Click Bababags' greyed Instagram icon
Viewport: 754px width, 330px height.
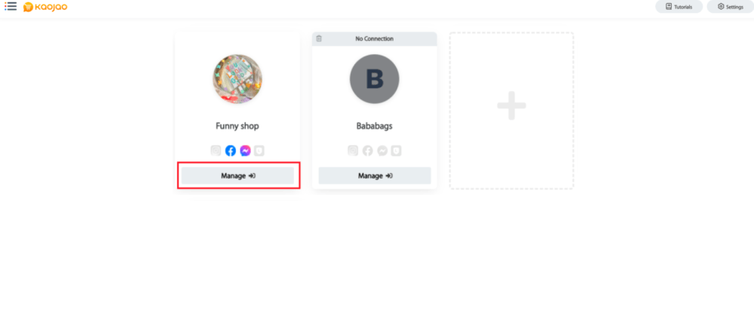tap(353, 151)
